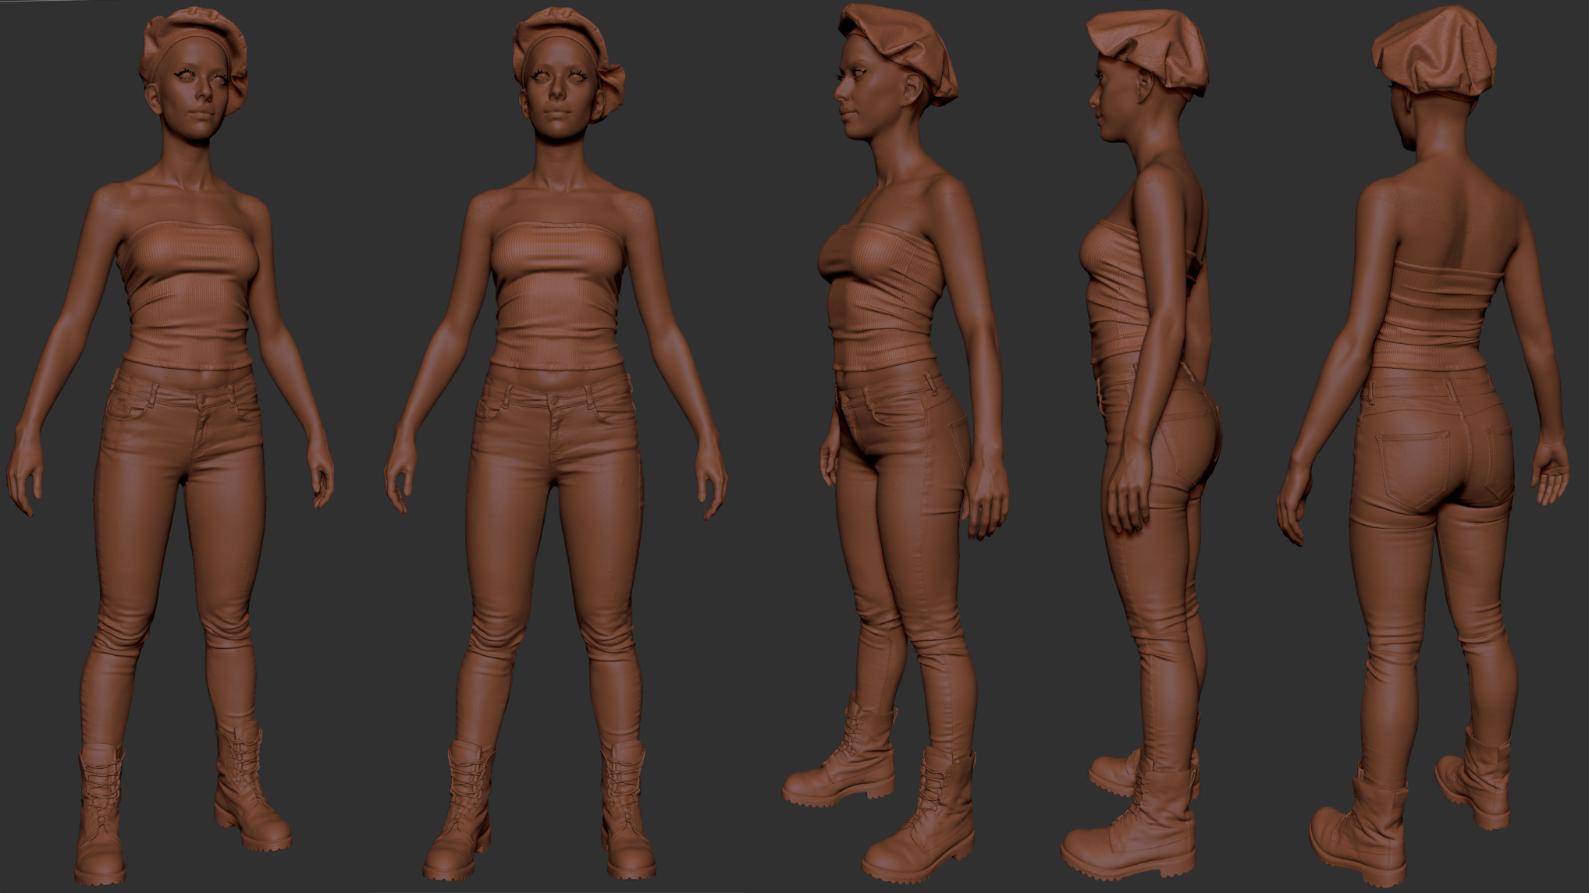
Task: Click the beret on the back-view figure
Action: 1436,51
